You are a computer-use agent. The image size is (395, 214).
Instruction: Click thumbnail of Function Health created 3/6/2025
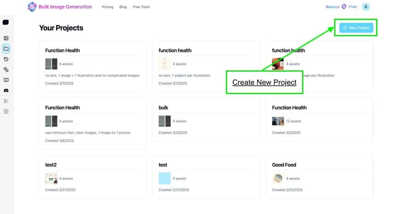[x=51, y=121]
